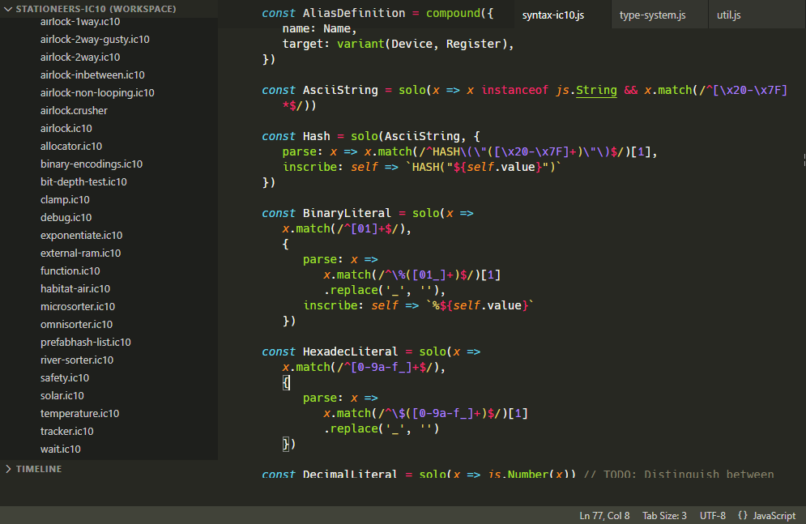This screenshot has height=524, width=806.
Task: Click the TODO comment text
Action: click(679, 474)
